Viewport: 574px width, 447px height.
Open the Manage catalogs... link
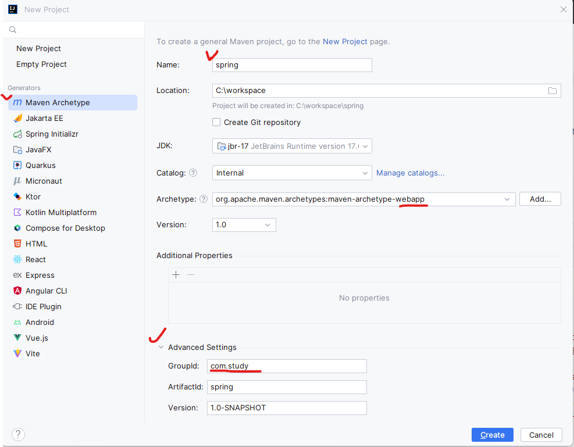411,173
